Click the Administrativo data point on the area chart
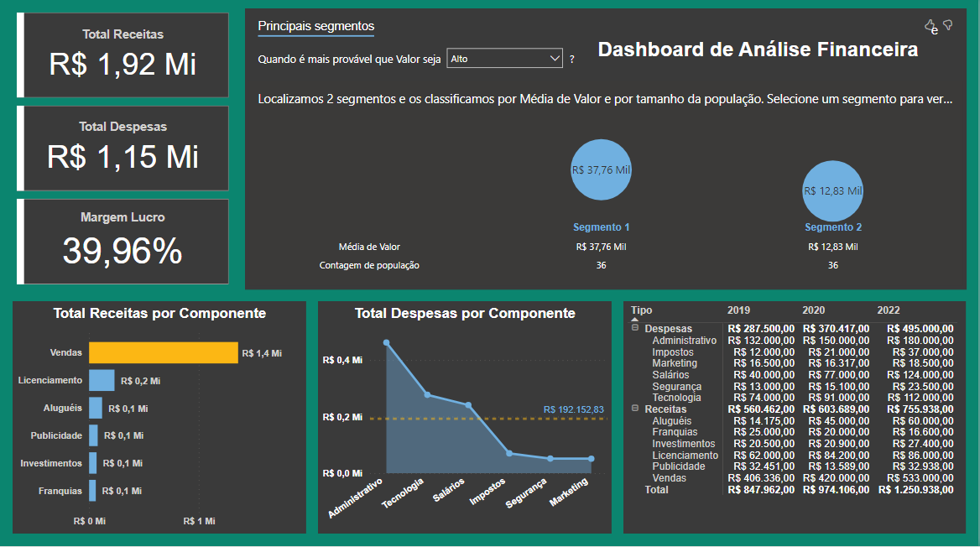 pos(386,342)
